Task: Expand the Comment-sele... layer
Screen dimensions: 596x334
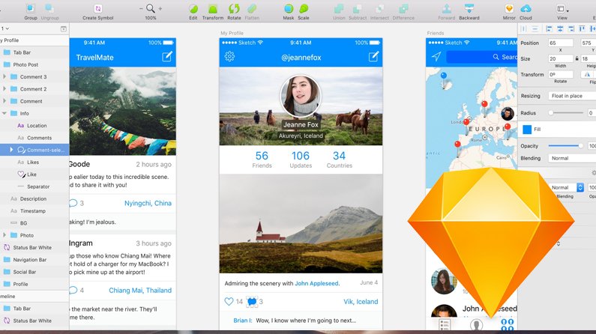Action: 11,150
